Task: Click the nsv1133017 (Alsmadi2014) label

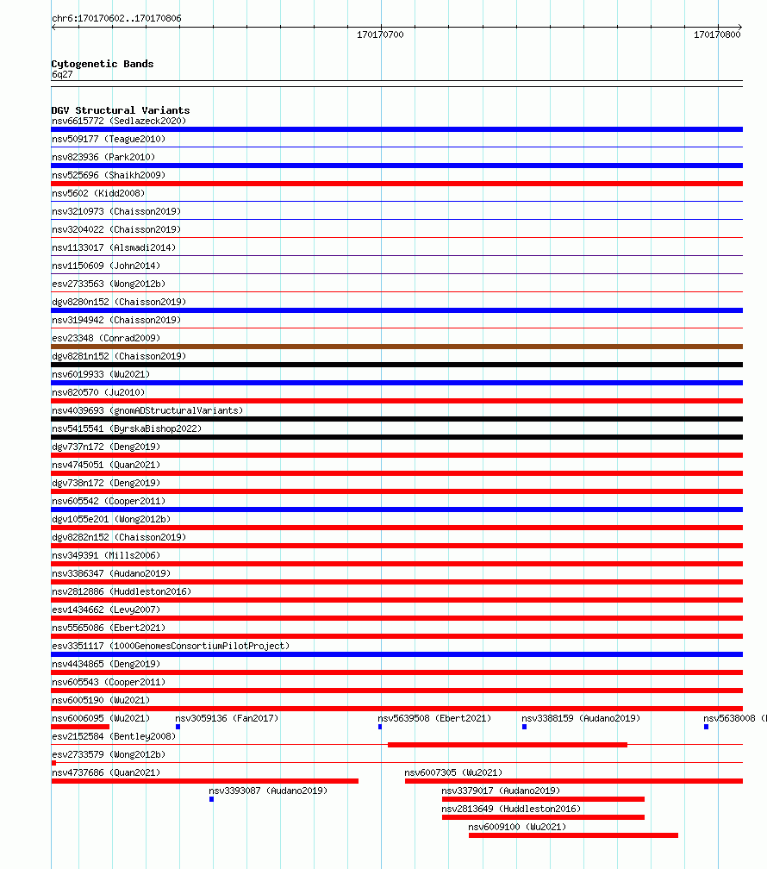Action: [114, 247]
